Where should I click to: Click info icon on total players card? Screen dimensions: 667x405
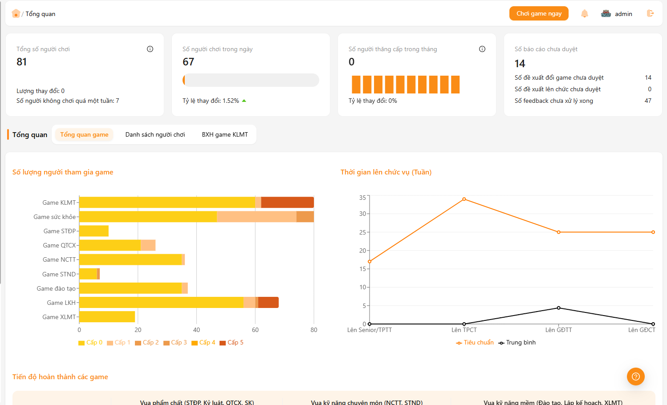150,49
